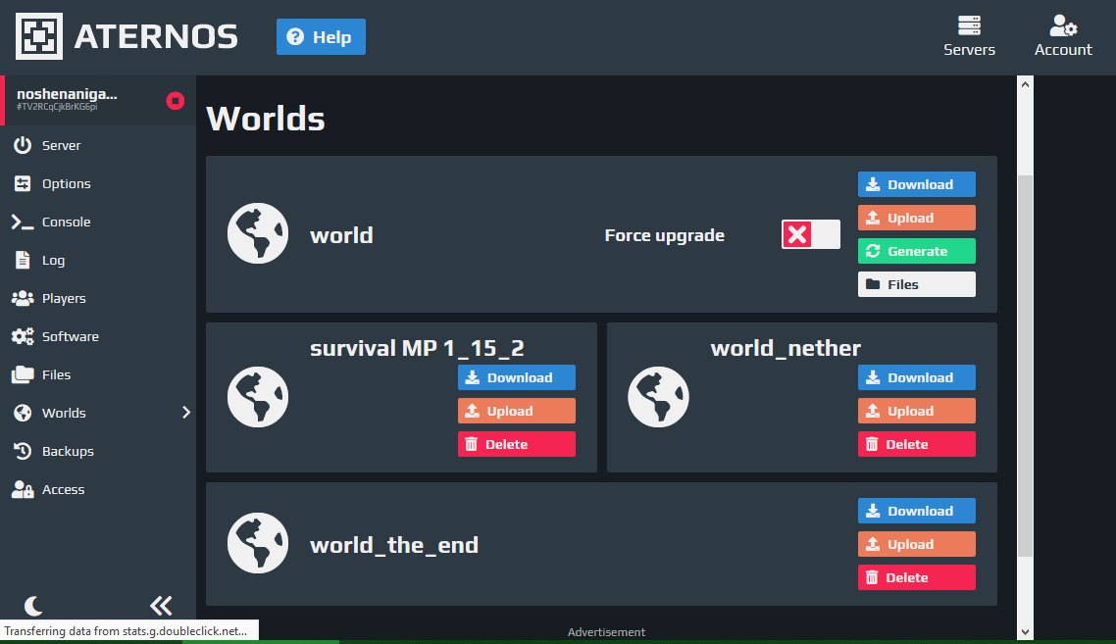Toggle the Force upgrade switch
The width and height of the screenshot is (1116, 644).
coord(811,235)
